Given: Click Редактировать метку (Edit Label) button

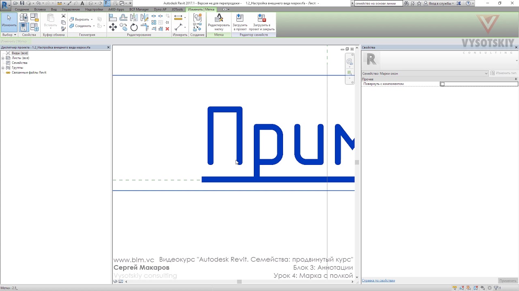Looking at the screenshot, I should [x=219, y=22].
